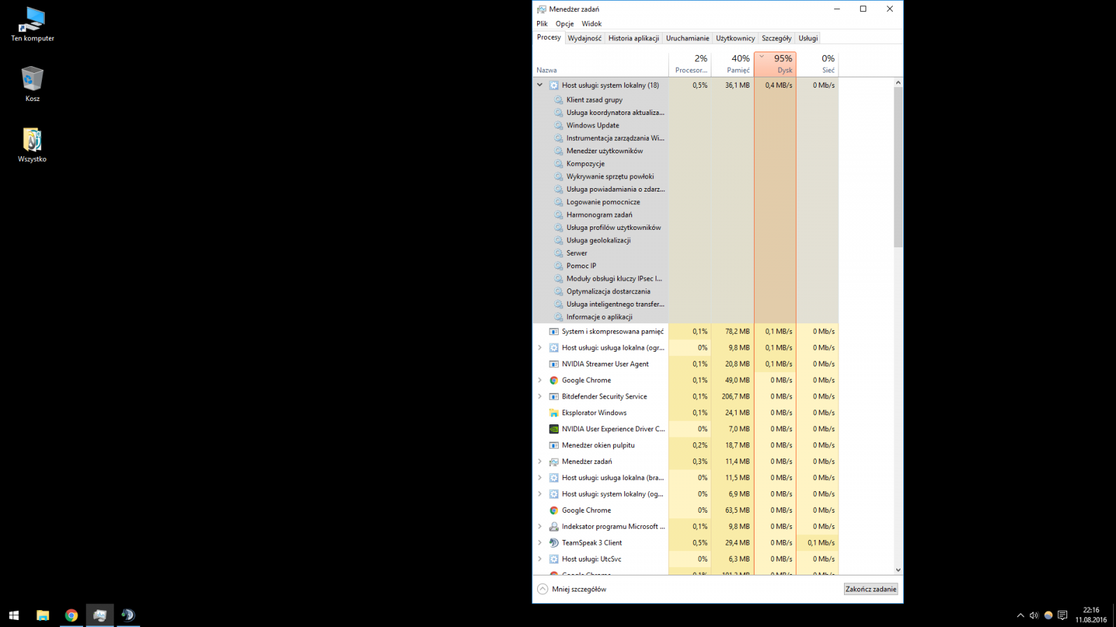1116x627 pixels.
Task: Open the Widok menu
Action: 591,24
